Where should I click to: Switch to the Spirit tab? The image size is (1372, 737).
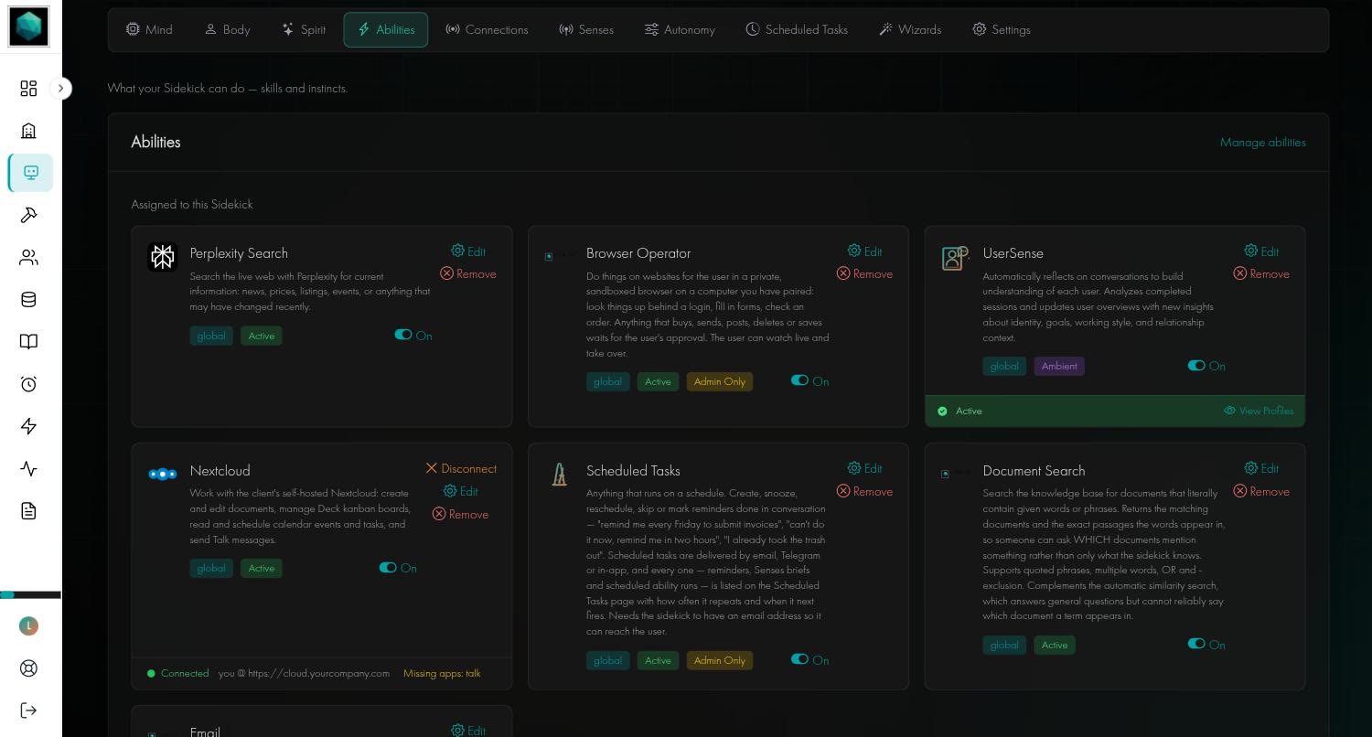point(304,29)
